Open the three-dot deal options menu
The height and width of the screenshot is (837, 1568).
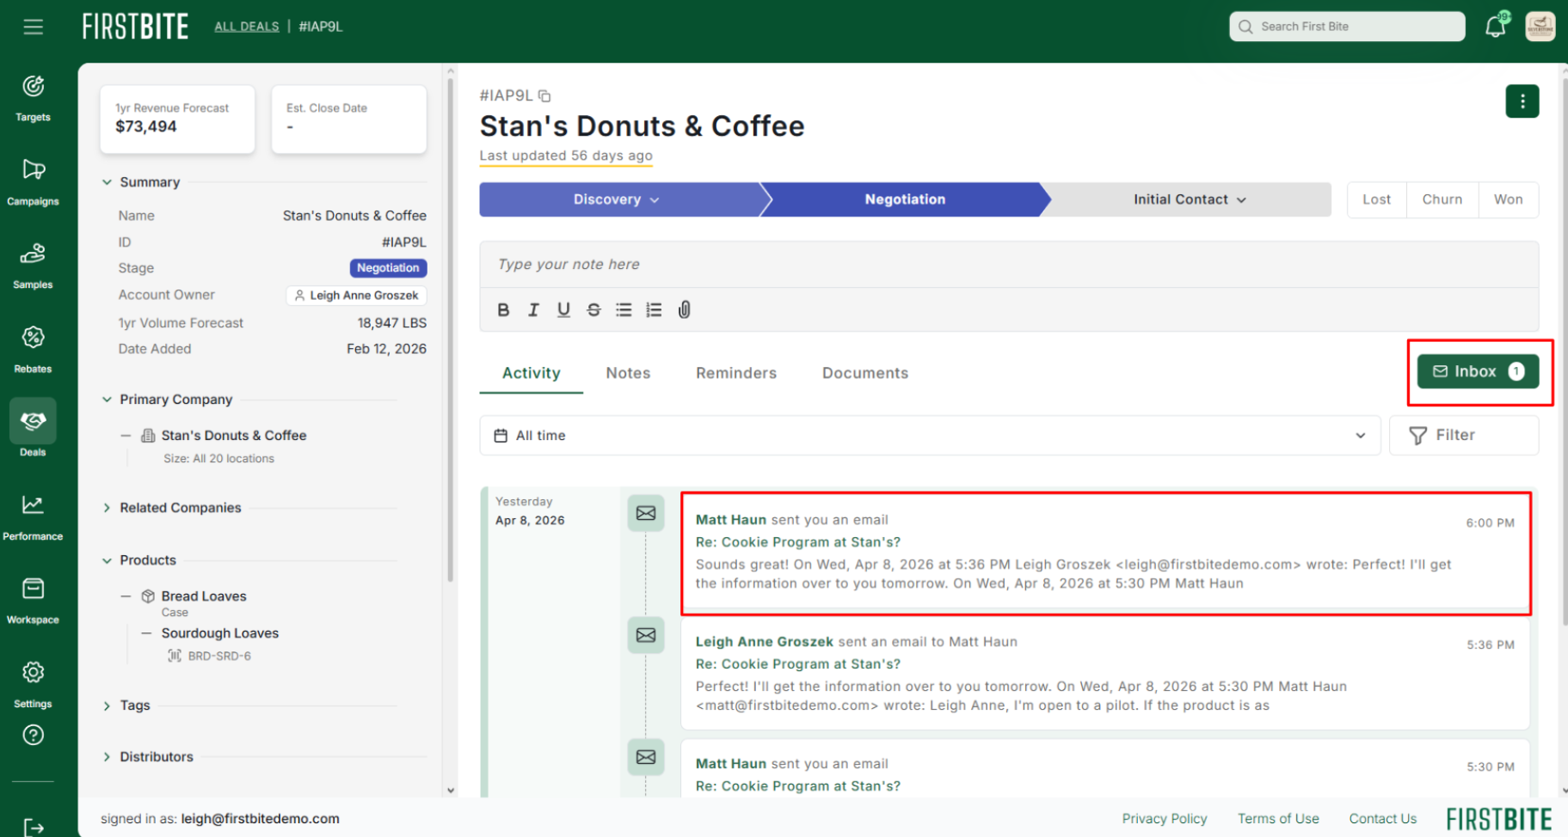[x=1522, y=101]
